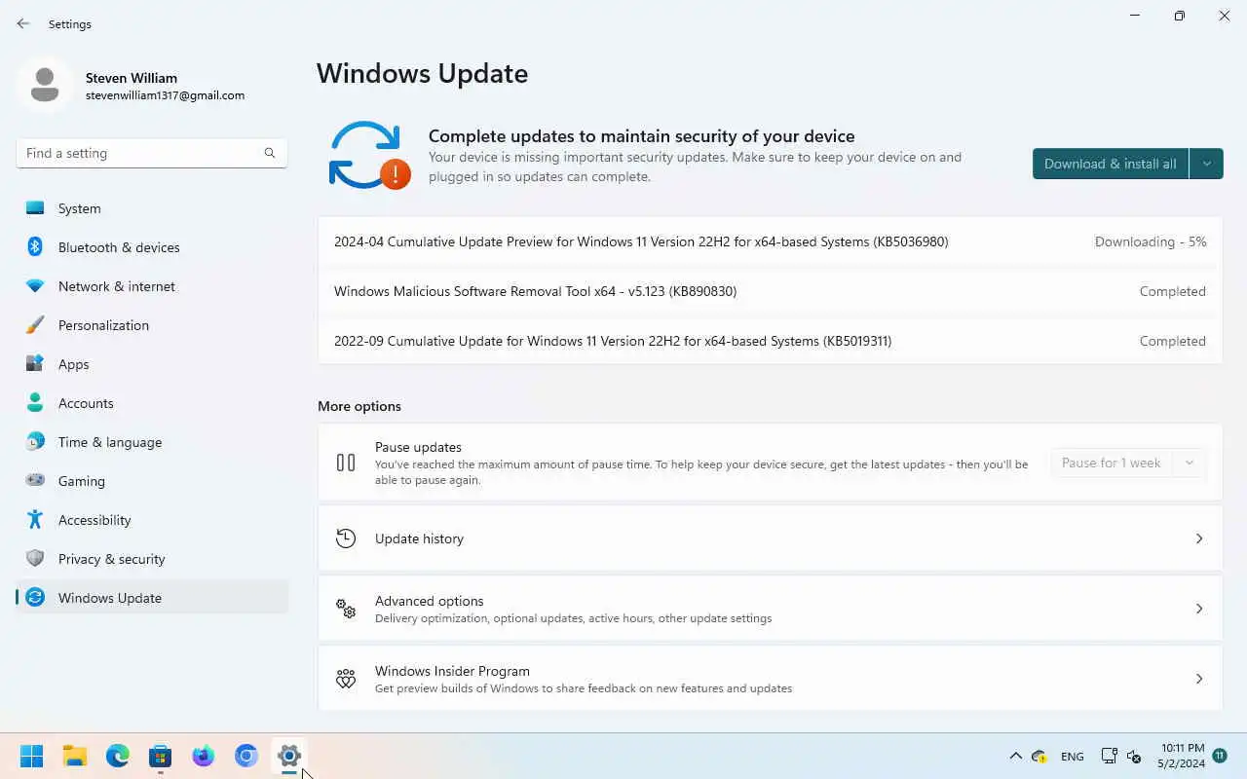Image resolution: width=1247 pixels, height=779 pixels.
Task: Open Chromium browser icon on the taskbar
Action: pyautogui.click(x=246, y=756)
